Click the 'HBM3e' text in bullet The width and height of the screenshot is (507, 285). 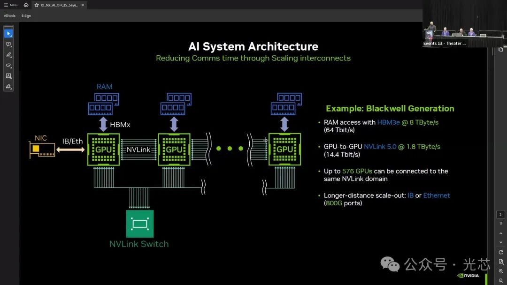coord(388,122)
